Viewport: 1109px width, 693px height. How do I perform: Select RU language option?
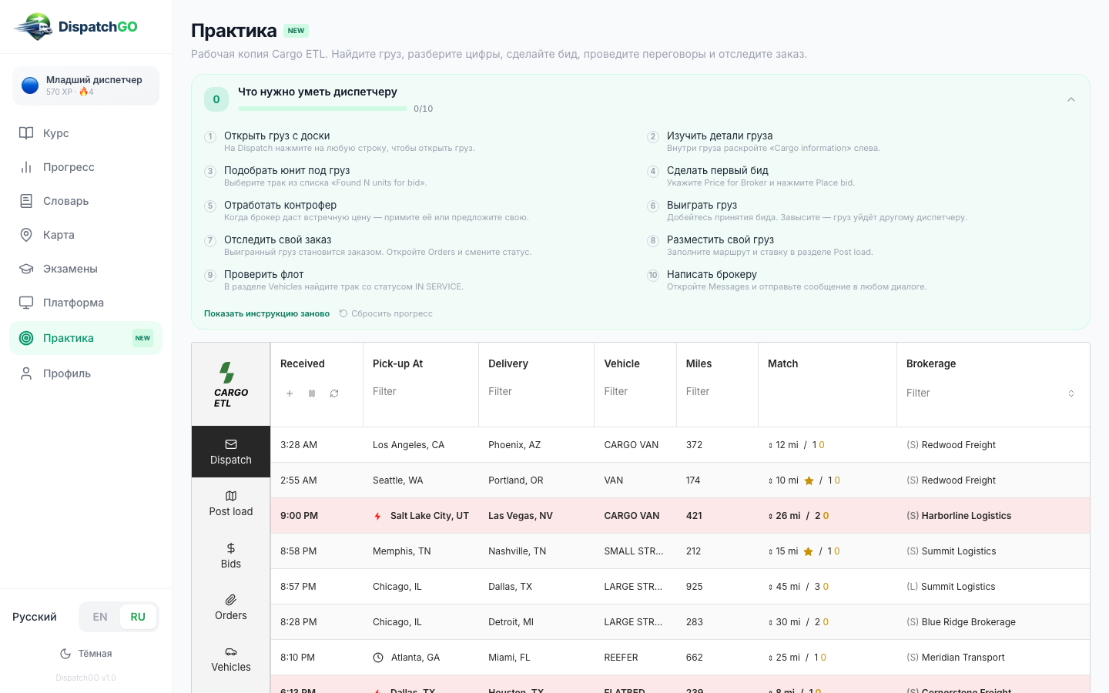click(x=138, y=617)
